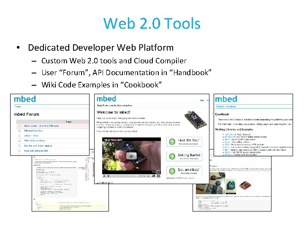Viewport: 304px width, 228px height.
Task: Click the Take the Tour button
Action: pyautogui.click(x=184, y=141)
